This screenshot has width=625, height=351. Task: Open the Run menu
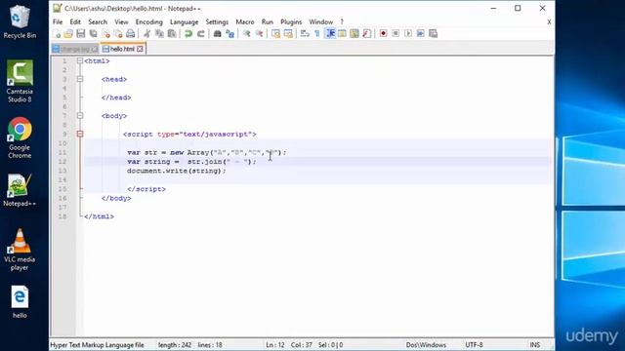pos(268,21)
